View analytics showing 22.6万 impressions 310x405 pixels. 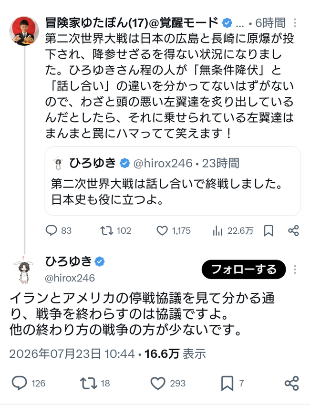pyautogui.click(x=233, y=230)
